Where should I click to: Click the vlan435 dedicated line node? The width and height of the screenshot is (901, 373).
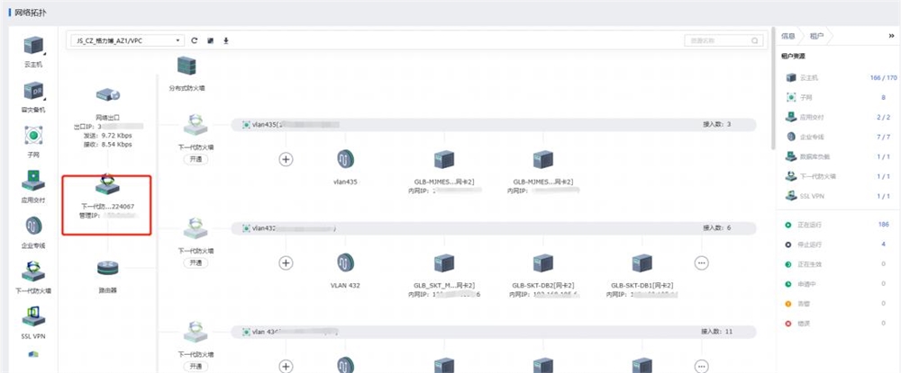point(346,159)
